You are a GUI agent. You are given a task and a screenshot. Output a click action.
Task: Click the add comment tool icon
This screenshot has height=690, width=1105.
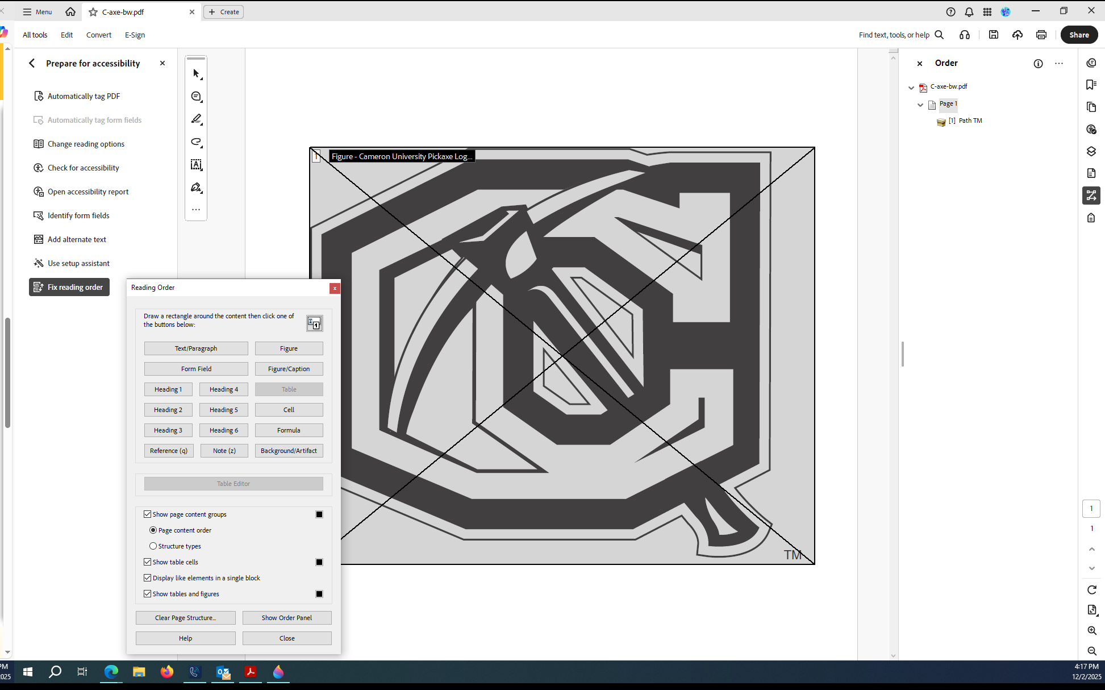click(196, 97)
